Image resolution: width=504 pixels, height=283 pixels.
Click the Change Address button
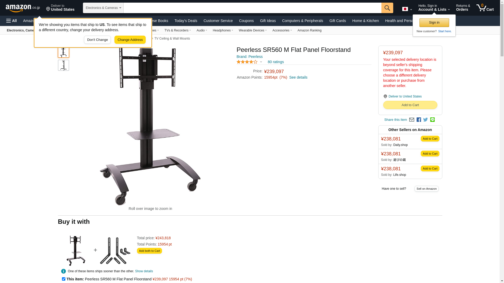[x=130, y=40]
